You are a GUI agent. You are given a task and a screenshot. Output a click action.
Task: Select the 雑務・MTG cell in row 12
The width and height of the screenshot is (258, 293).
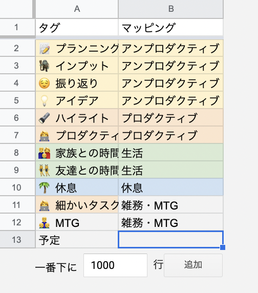(171, 222)
